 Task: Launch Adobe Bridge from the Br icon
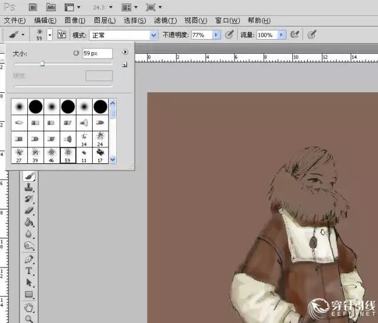[33, 7]
